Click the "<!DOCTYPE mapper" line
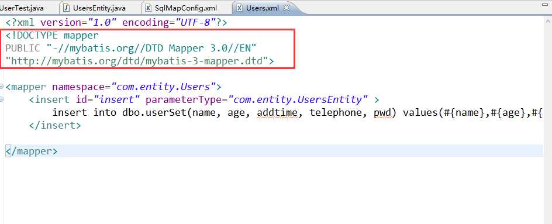This screenshot has height=224, width=552. [52, 36]
